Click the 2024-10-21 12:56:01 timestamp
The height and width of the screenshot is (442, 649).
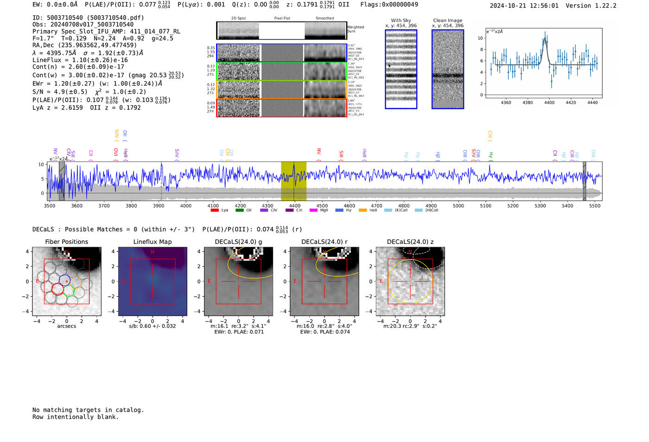tap(524, 6)
